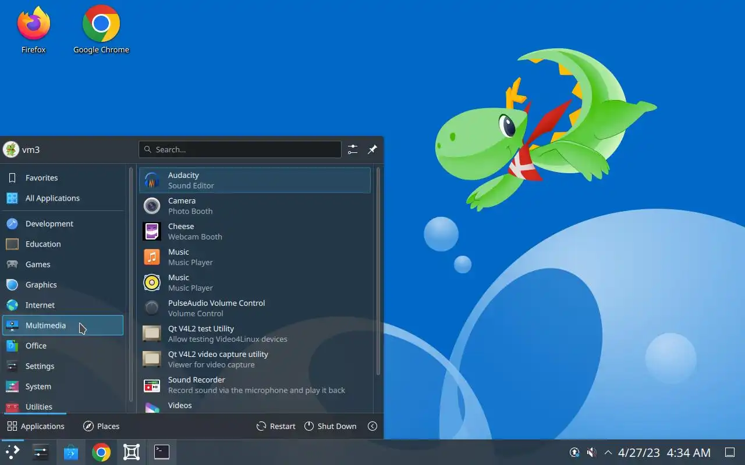Click the muted volume tray icon
The image size is (745, 465).
pos(591,452)
